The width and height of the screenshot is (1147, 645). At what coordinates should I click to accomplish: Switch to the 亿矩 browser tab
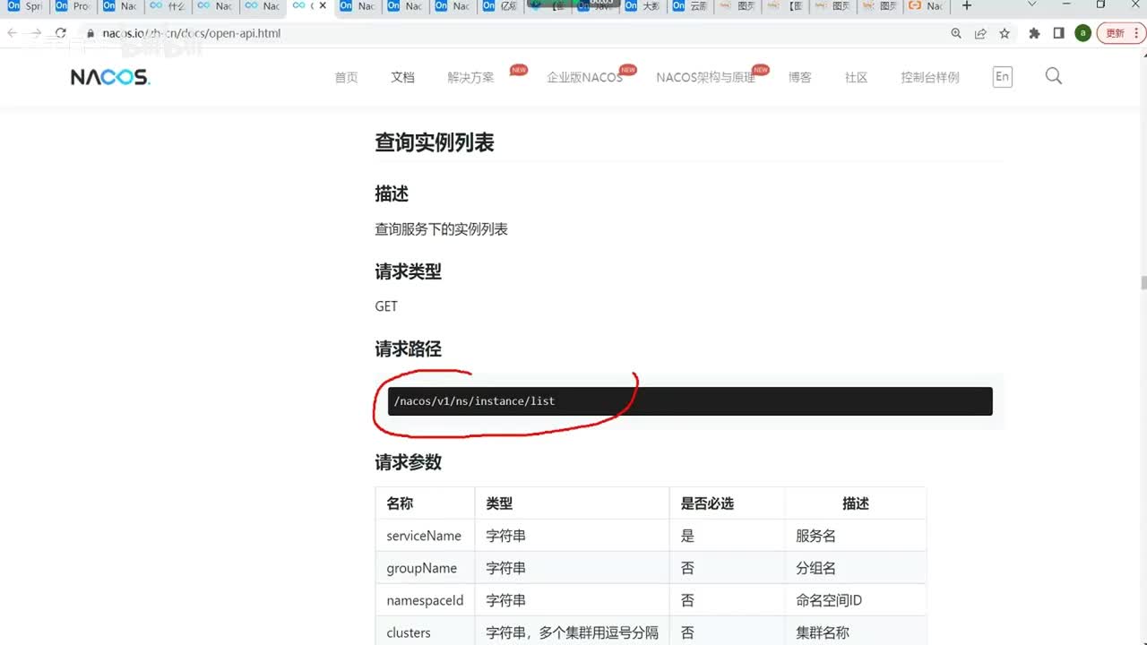pos(500,6)
